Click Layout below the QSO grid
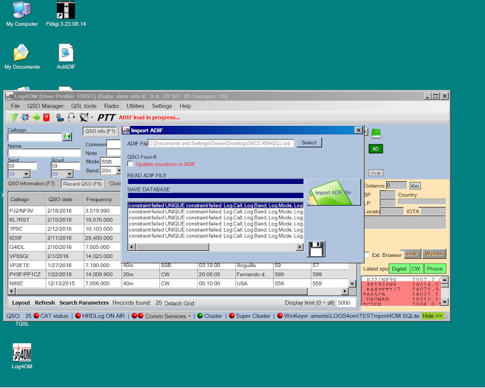485x388 pixels. (x=21, y=302)
